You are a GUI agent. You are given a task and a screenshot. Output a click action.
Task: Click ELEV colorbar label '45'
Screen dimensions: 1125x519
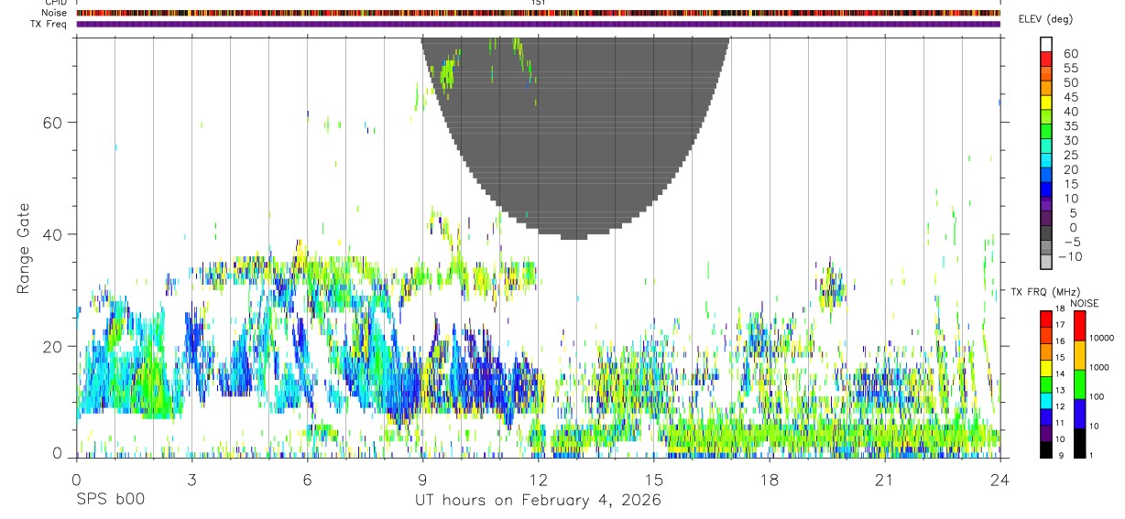click(1070, 97)
